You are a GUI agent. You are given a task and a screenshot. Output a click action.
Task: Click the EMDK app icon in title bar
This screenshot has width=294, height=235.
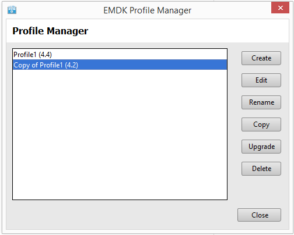[12, 10]
